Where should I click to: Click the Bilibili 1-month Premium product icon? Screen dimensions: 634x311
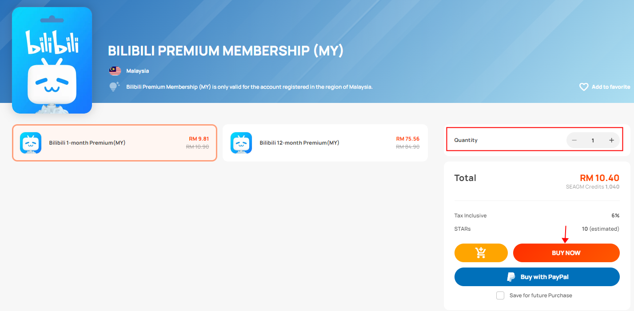(31, 143)
